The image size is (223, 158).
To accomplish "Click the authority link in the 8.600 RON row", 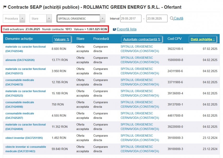I will pos(140,49).
